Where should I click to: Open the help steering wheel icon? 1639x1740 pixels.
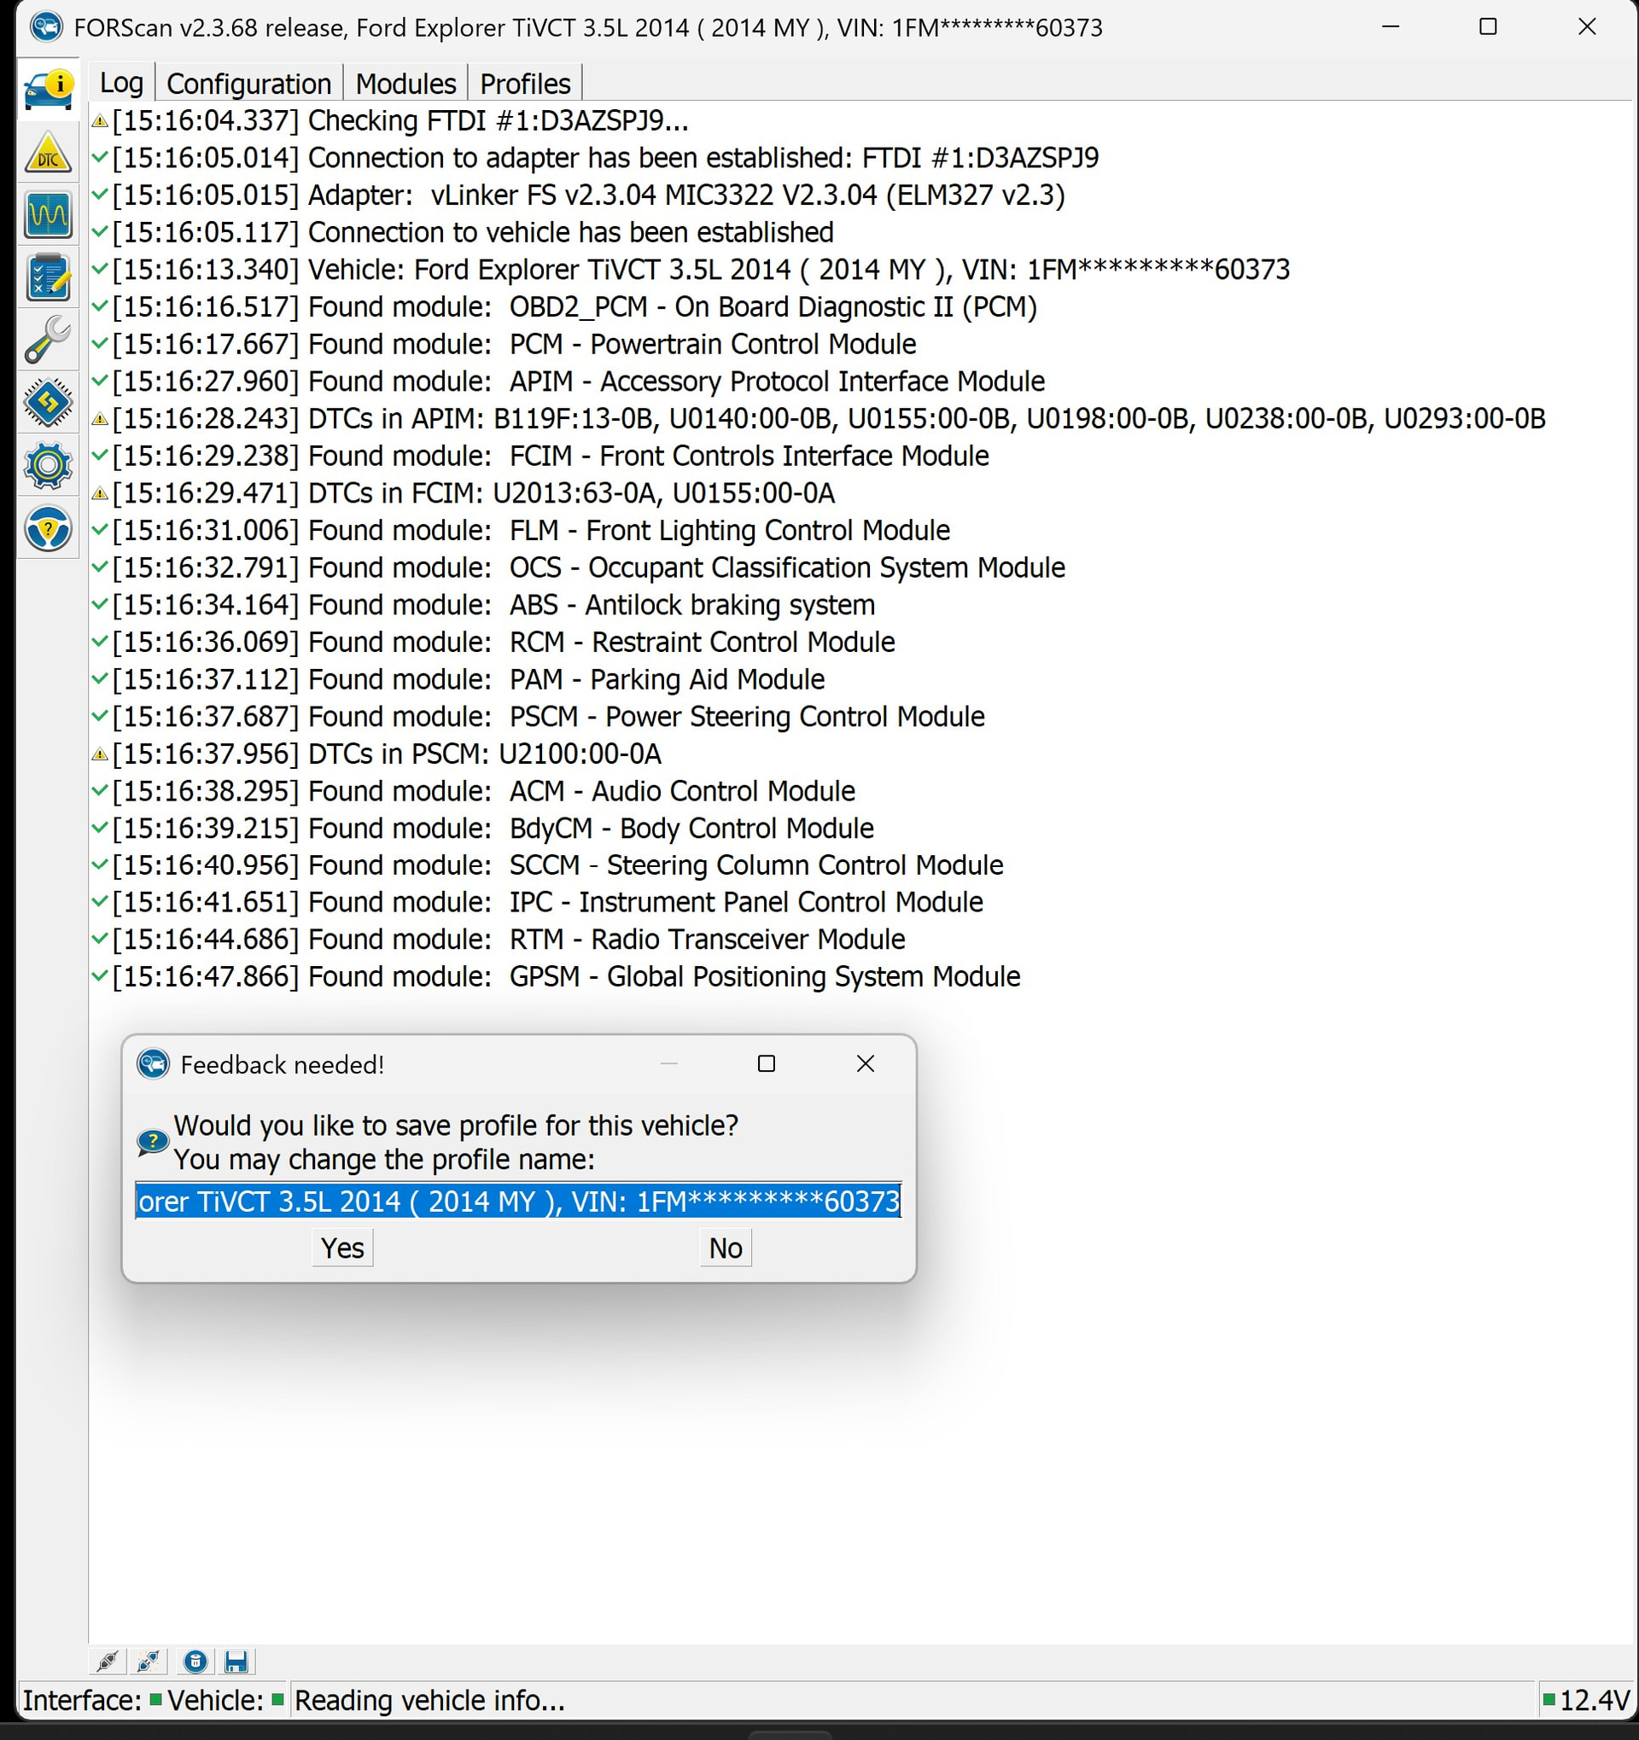pos(48,528)
